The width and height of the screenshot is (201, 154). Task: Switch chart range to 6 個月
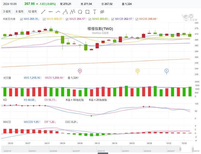point(20,11)
